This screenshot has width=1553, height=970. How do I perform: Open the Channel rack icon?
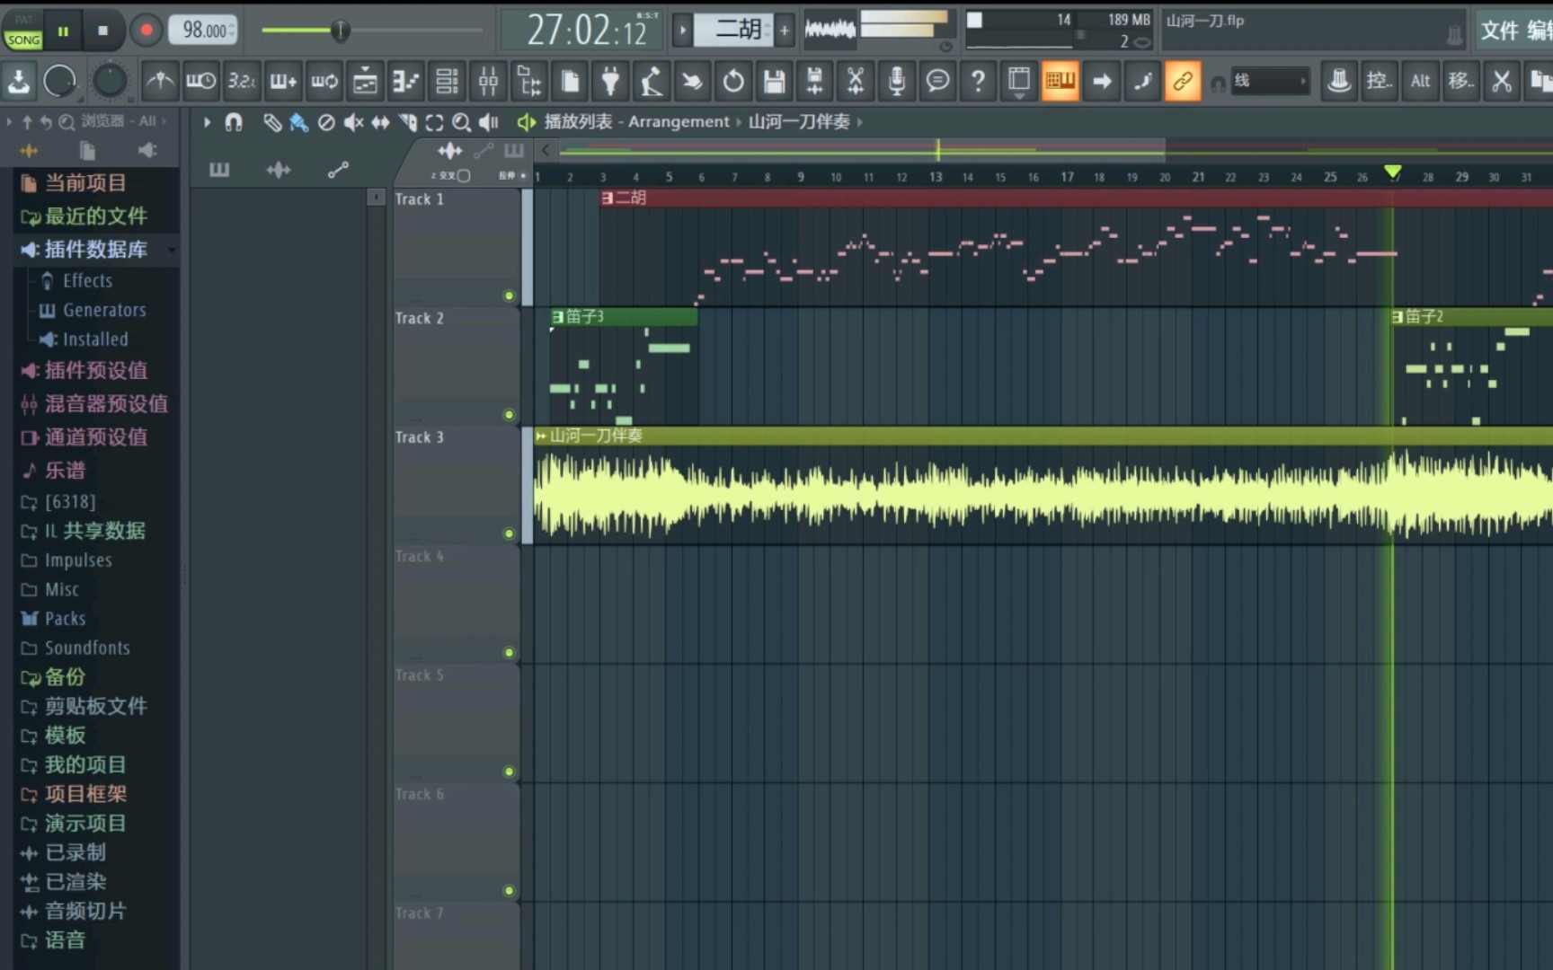(447, 82)
